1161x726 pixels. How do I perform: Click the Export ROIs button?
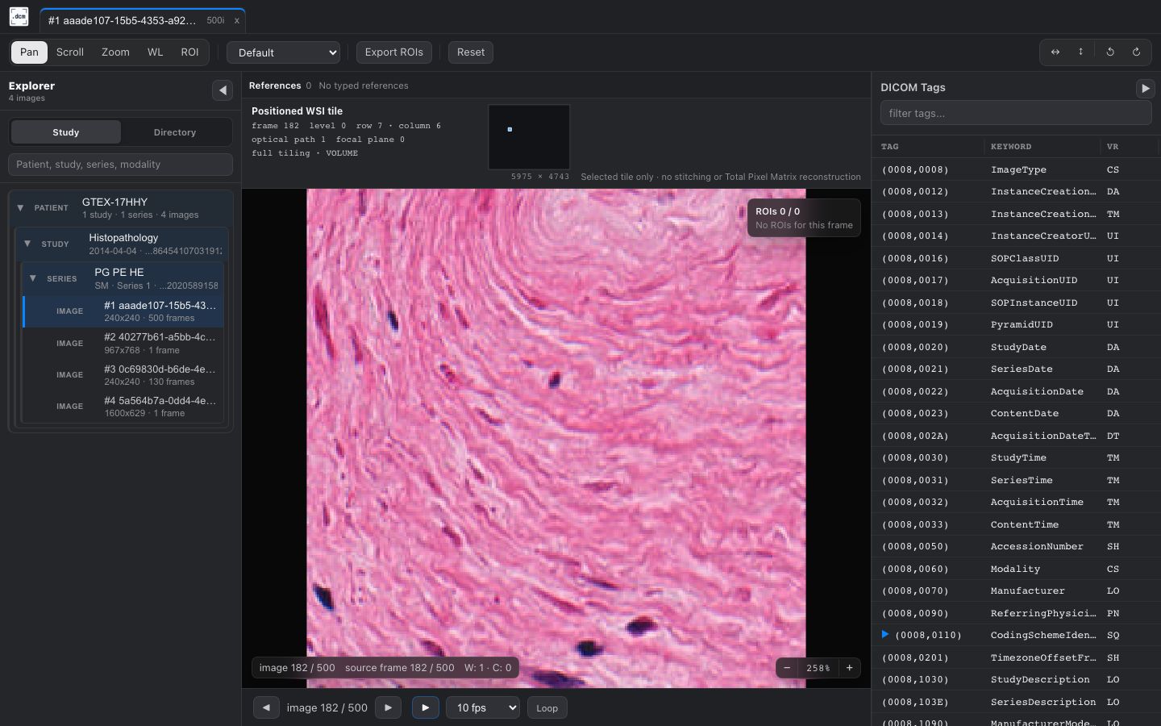pyautogui.click(x=393, y=52)
